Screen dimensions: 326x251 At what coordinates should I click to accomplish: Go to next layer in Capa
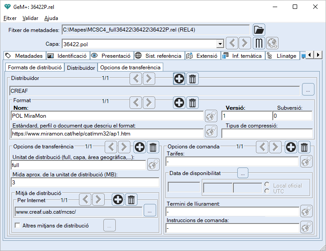click(245, 43)
